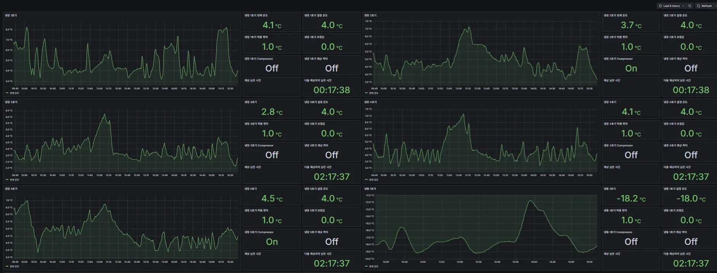Open the 냉장 1호기 graph panel title
Screen dimensions: 717x273
11,16
